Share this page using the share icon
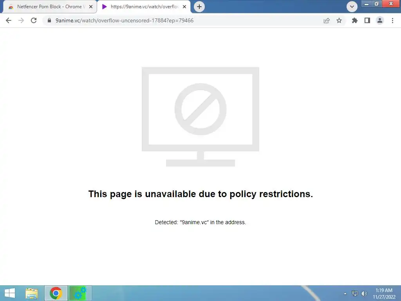This screenshot has width=401, height=301. click(327, 20)
